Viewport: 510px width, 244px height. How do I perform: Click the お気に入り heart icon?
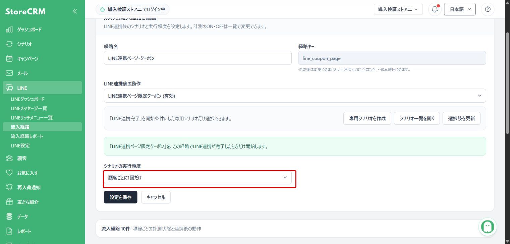pyautogui.click(x=9, y=173)
